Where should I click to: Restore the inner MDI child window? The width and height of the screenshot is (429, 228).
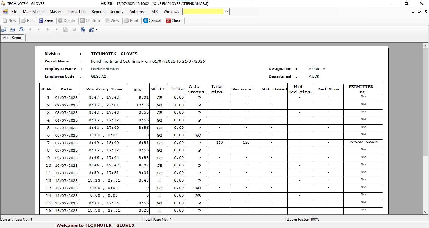419,11
